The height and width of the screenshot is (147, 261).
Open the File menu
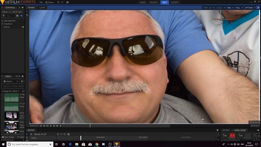(x=41, y=2)
